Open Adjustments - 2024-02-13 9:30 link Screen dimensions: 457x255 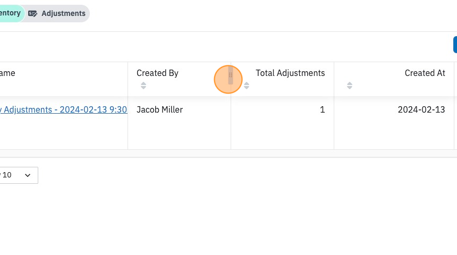coord(64,109)
